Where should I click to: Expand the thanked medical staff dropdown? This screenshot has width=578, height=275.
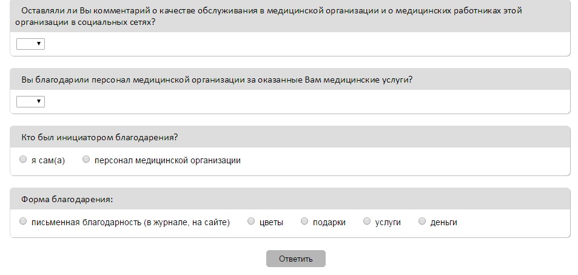pos(30,101)
